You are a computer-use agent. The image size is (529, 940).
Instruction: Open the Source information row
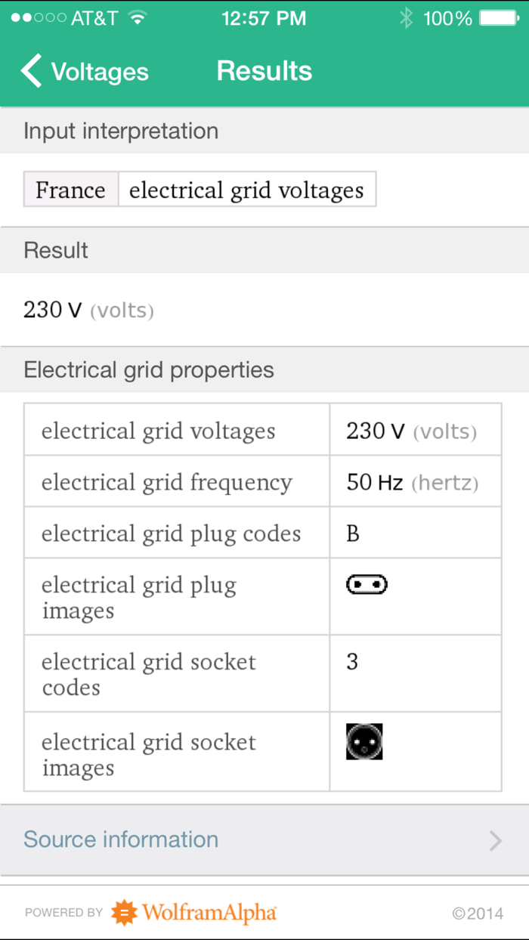pyautogui.click(x=121, y=840)
